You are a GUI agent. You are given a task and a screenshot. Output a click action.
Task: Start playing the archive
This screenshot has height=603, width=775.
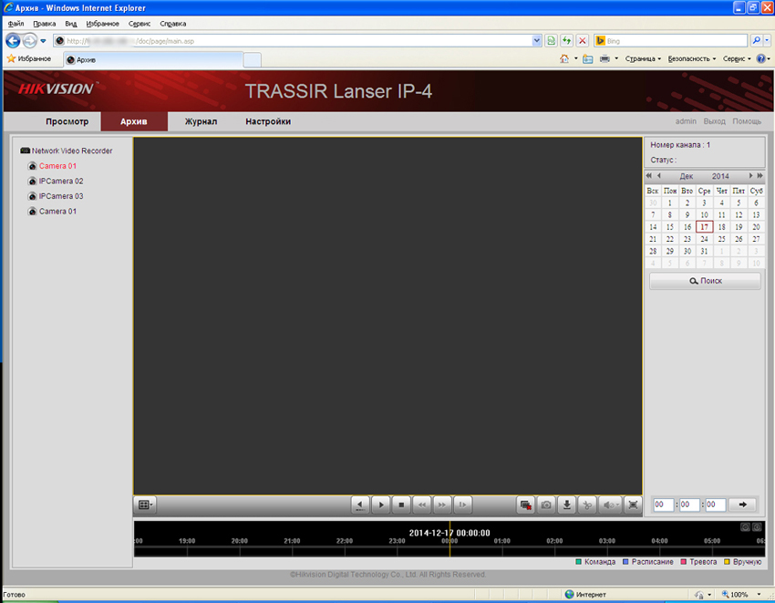click(381, 504)
